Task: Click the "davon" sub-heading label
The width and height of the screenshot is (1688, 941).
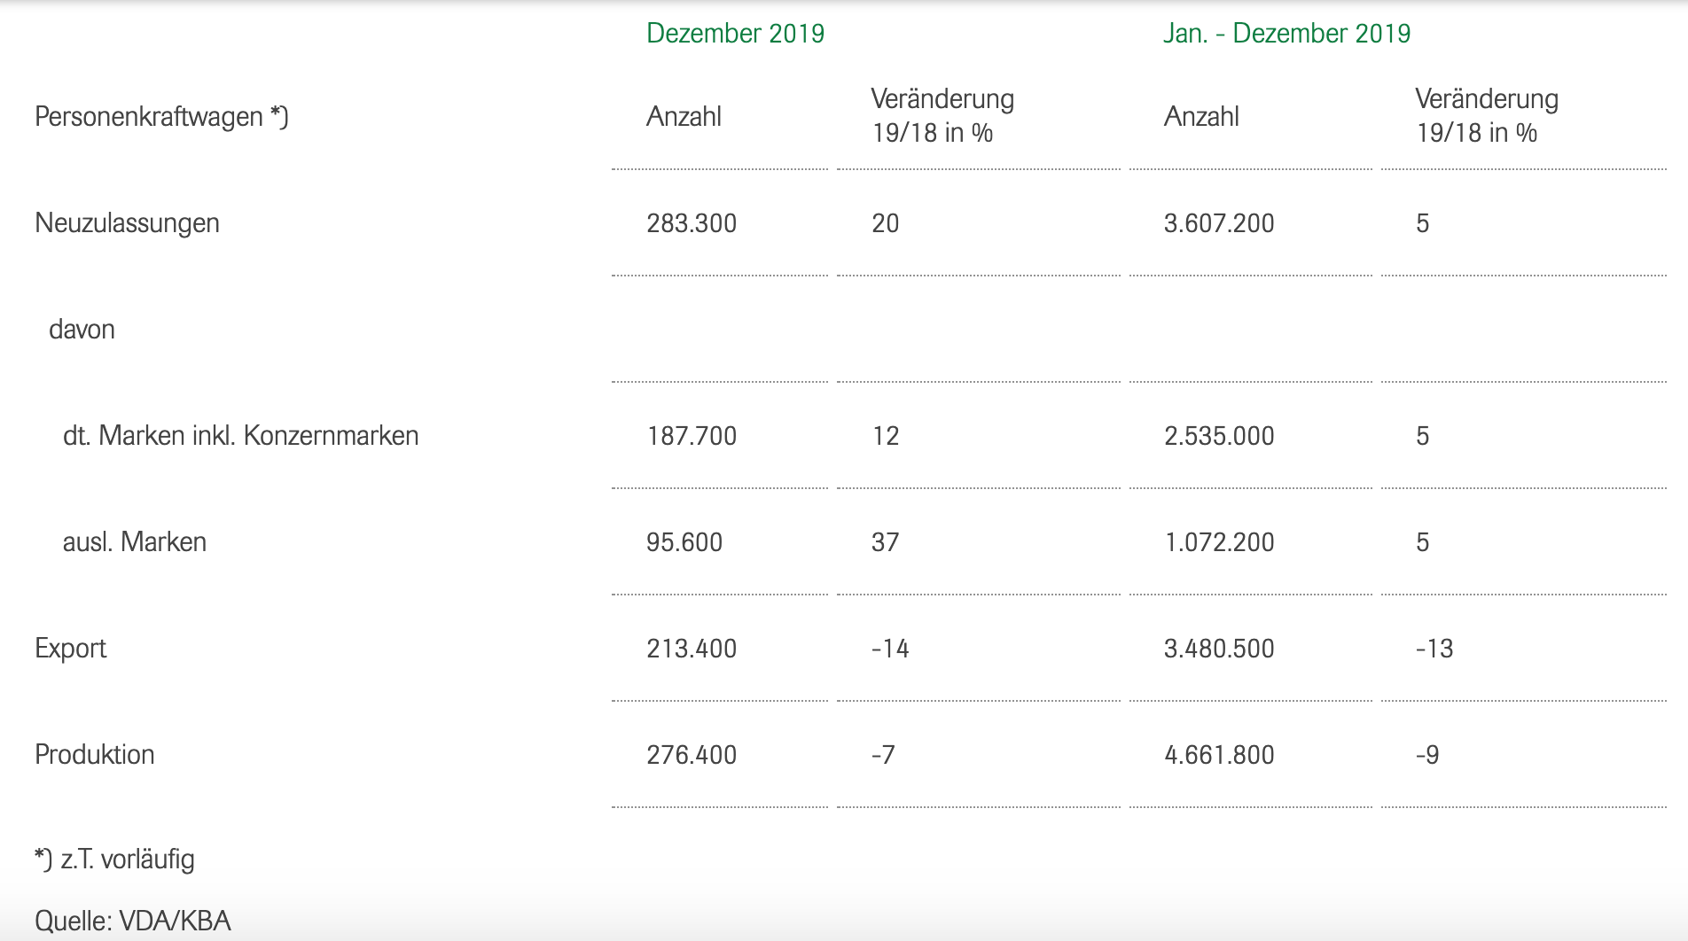Action: click(82, 330)
